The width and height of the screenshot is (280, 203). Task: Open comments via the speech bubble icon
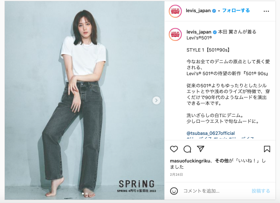(187, 149)
